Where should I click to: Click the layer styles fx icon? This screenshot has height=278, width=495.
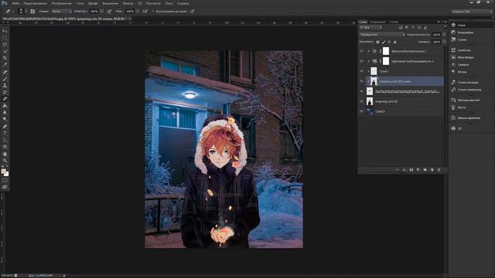404,170
